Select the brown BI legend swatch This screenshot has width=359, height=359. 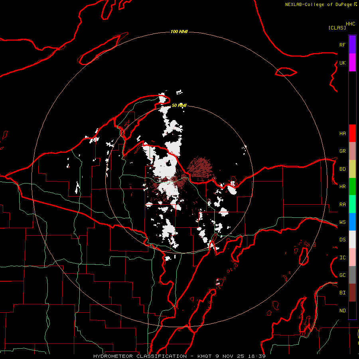click(352, 293)
